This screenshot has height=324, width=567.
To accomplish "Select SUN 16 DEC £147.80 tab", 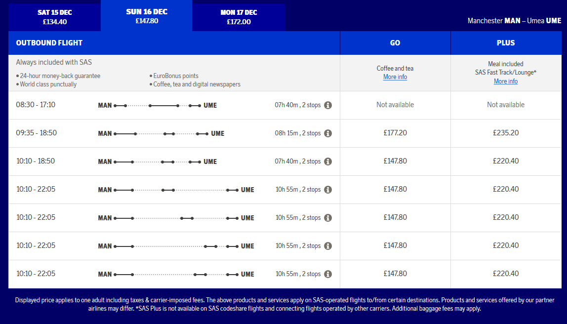I will 147,15.
